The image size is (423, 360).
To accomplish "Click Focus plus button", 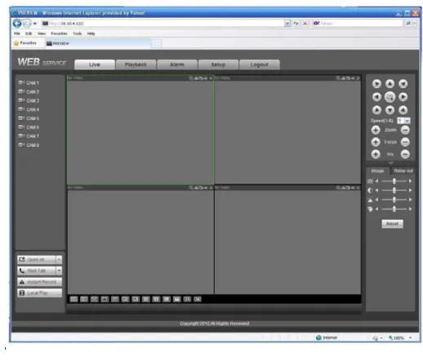I will [x=376, y=142].
